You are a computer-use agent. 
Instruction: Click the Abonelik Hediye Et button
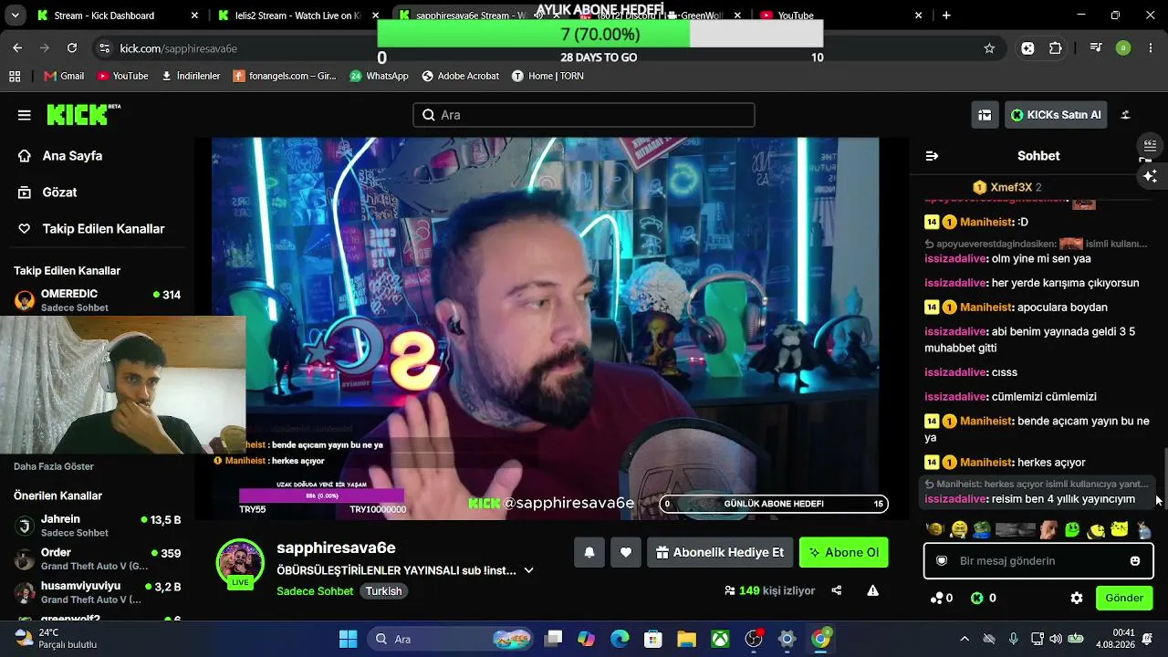[720, 552]
